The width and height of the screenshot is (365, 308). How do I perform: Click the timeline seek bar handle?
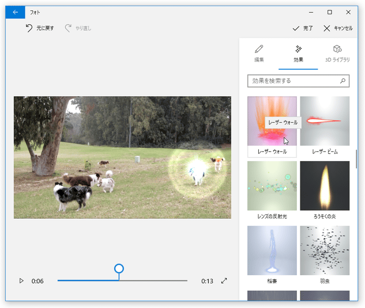pyautogui.click(x=119, y=269)
